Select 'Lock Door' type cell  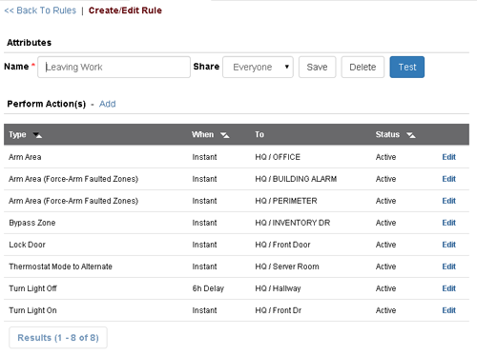click(x=27, y=245)
